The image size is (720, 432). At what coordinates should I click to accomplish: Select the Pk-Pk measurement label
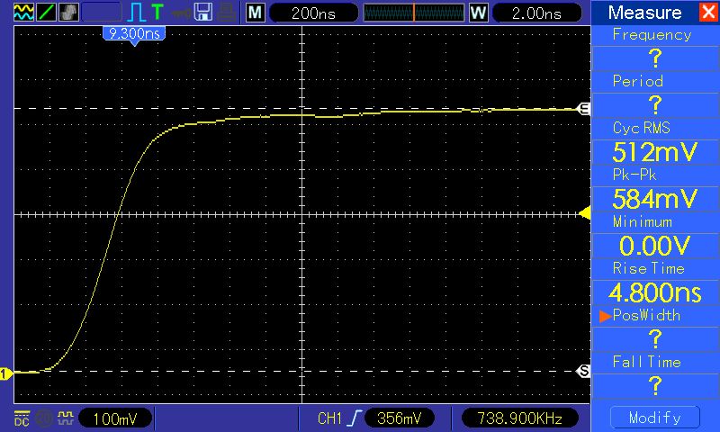[634, 175]
